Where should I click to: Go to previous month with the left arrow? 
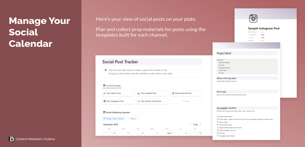tap(190, 124)
